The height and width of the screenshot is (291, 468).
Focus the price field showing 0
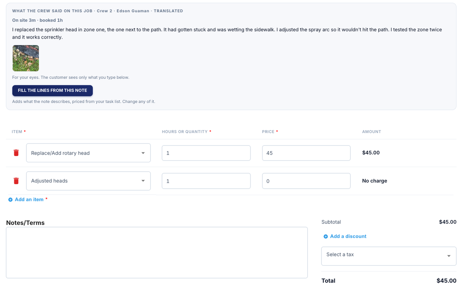(x=306, y=181)
